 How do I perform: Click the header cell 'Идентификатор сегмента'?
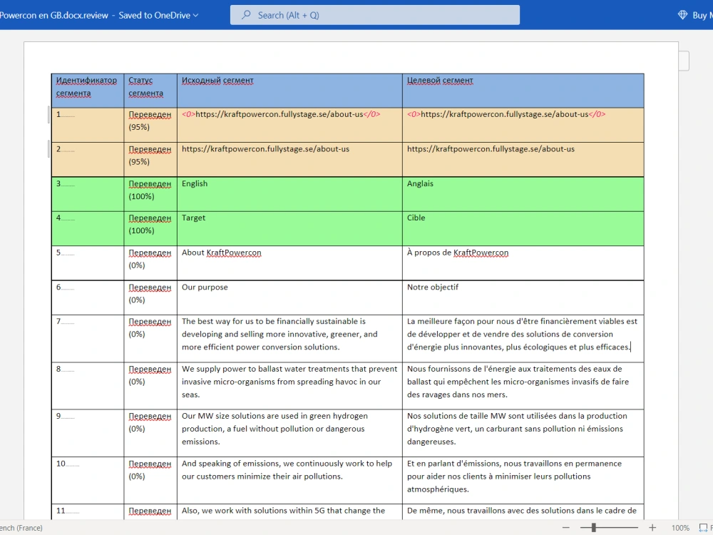87,91
